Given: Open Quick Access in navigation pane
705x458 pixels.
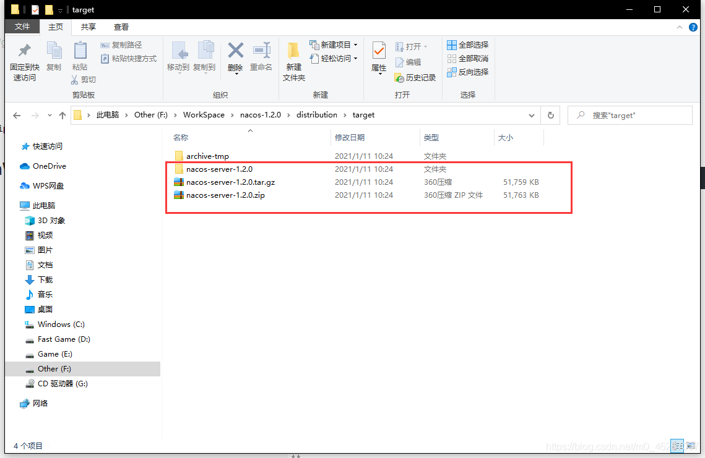Looking at the screenshot, I should [42, 146].
